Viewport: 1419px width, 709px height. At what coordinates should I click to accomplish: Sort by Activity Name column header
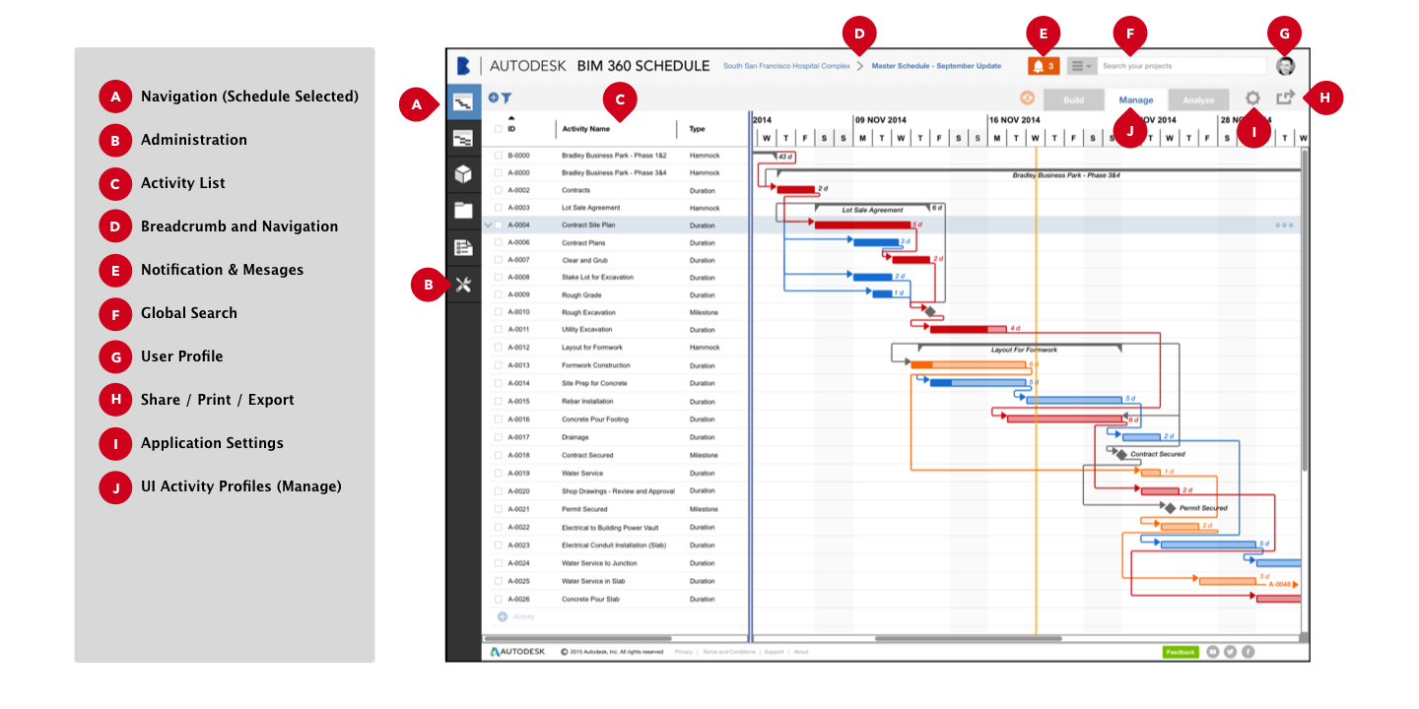[585, 129]
